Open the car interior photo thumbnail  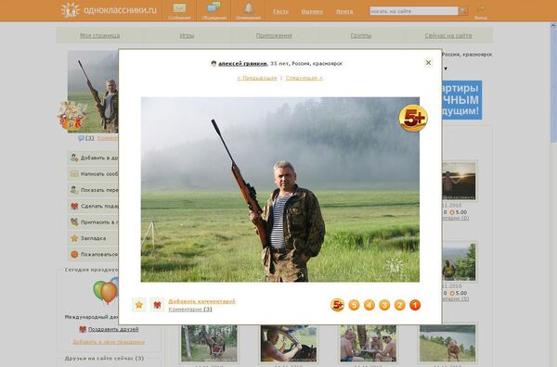(289, 344)
